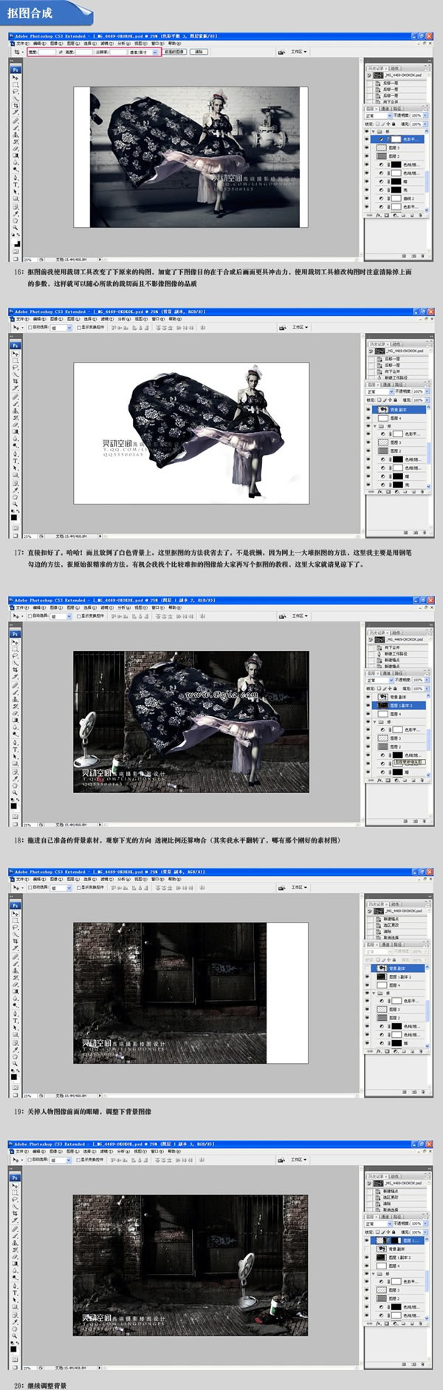Select the Move tool in the valve-background window
This screenshot has width=443, height=1390.
(15, 77)
